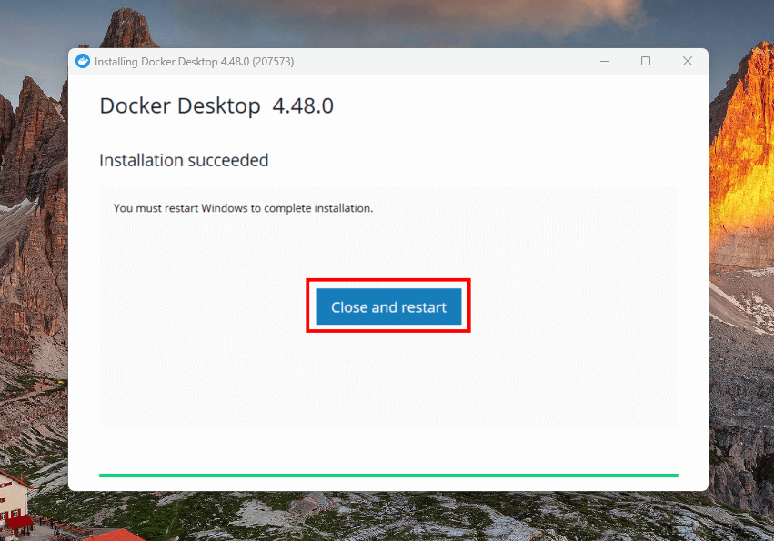This screenshot has height=541, width=774.
Task: Minimize the Docker Desktop installer window
Action: pyautogui.click(x=605, y=61)
